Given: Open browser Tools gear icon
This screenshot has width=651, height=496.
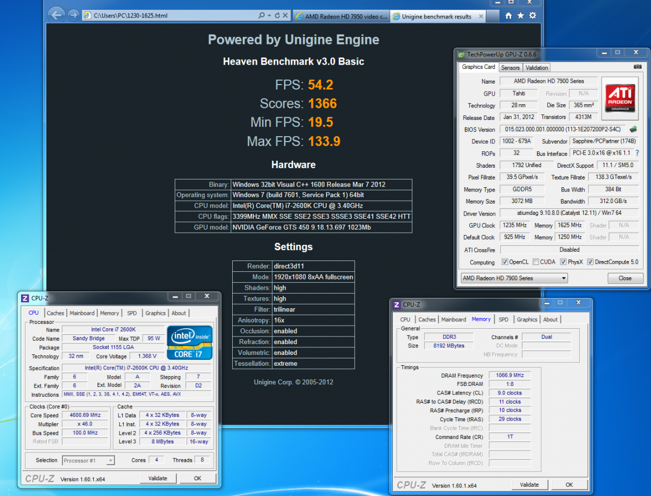Looking at the screenshot, I should [533, 16].
